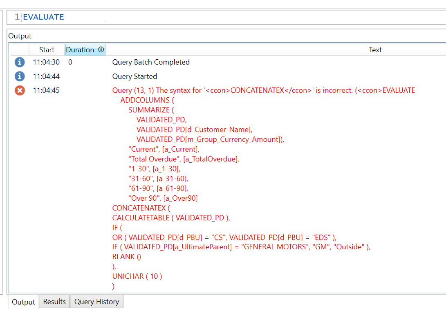Select the 11:04:44 start time cell
Screen dimensions: 446x309
click(46, 76)
